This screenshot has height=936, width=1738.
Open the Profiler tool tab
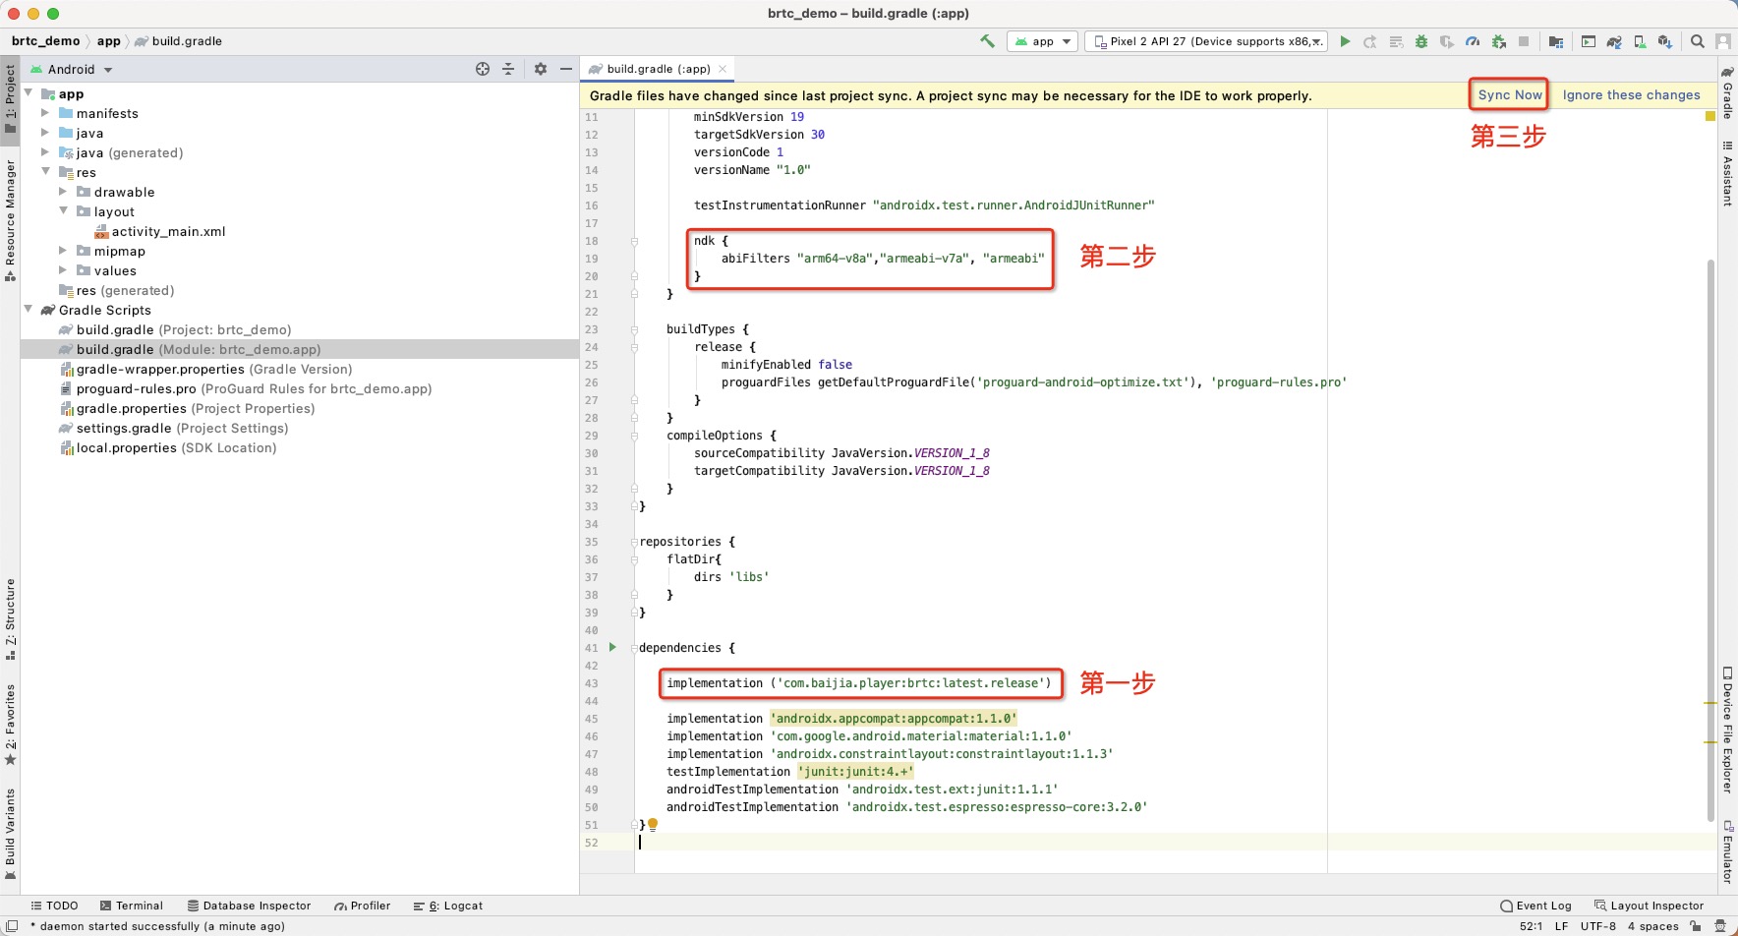(x=363, y=906)
